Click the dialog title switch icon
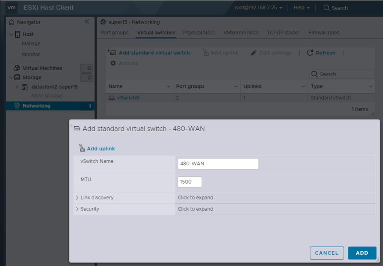This screenshot has height=266, width=383. pos(75,128)
